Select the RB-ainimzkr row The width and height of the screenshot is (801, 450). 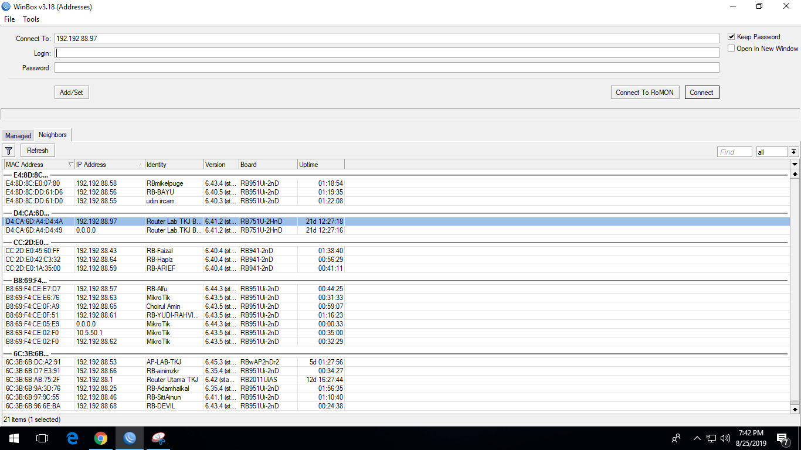(397, 371)
